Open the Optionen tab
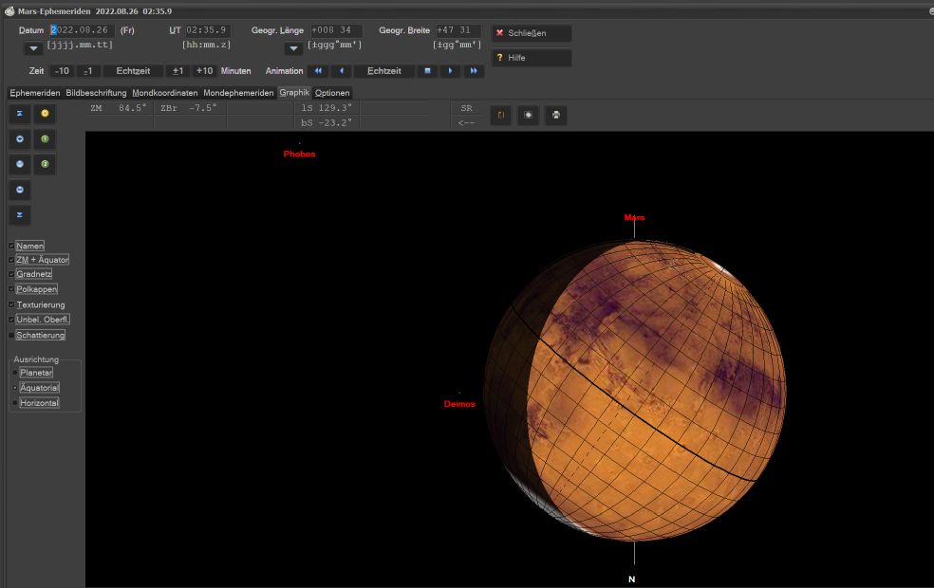 coord(331,92)
